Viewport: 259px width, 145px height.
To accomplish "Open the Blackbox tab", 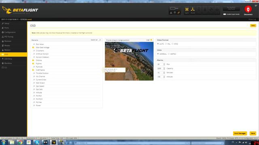I will [13, 63].
